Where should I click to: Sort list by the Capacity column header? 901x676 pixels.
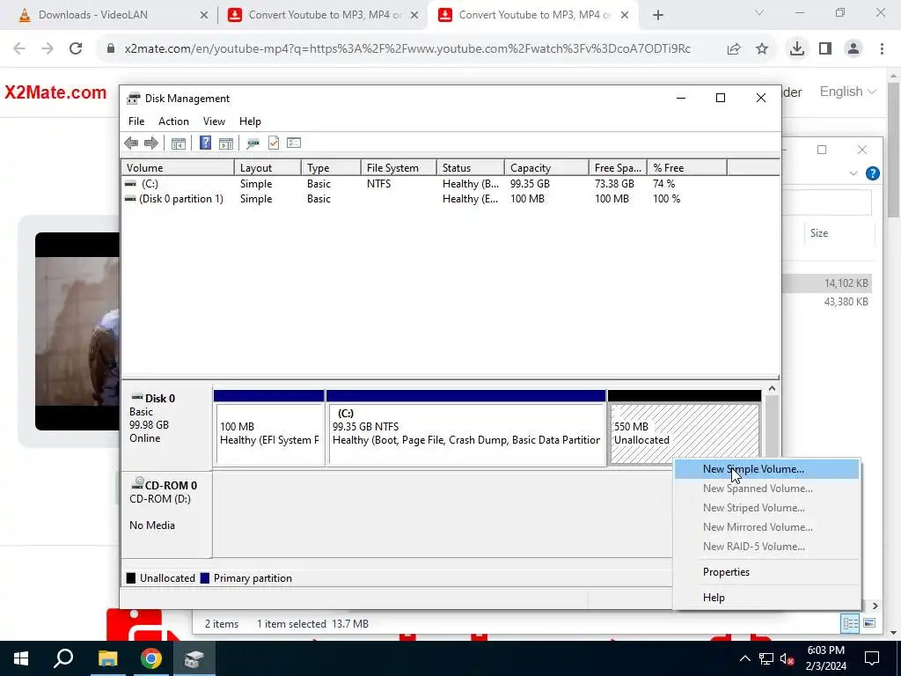[546, 168]
